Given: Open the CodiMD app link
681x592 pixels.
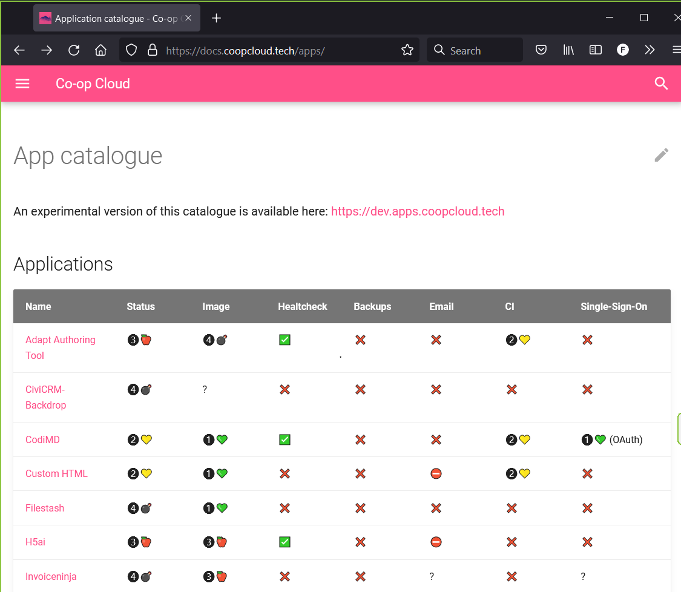Looking at the screenshot, I should (x=42, y=439).
